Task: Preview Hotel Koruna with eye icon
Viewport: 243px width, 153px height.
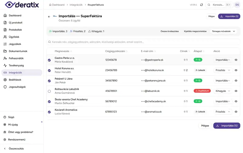Action: tap(236, 70)
